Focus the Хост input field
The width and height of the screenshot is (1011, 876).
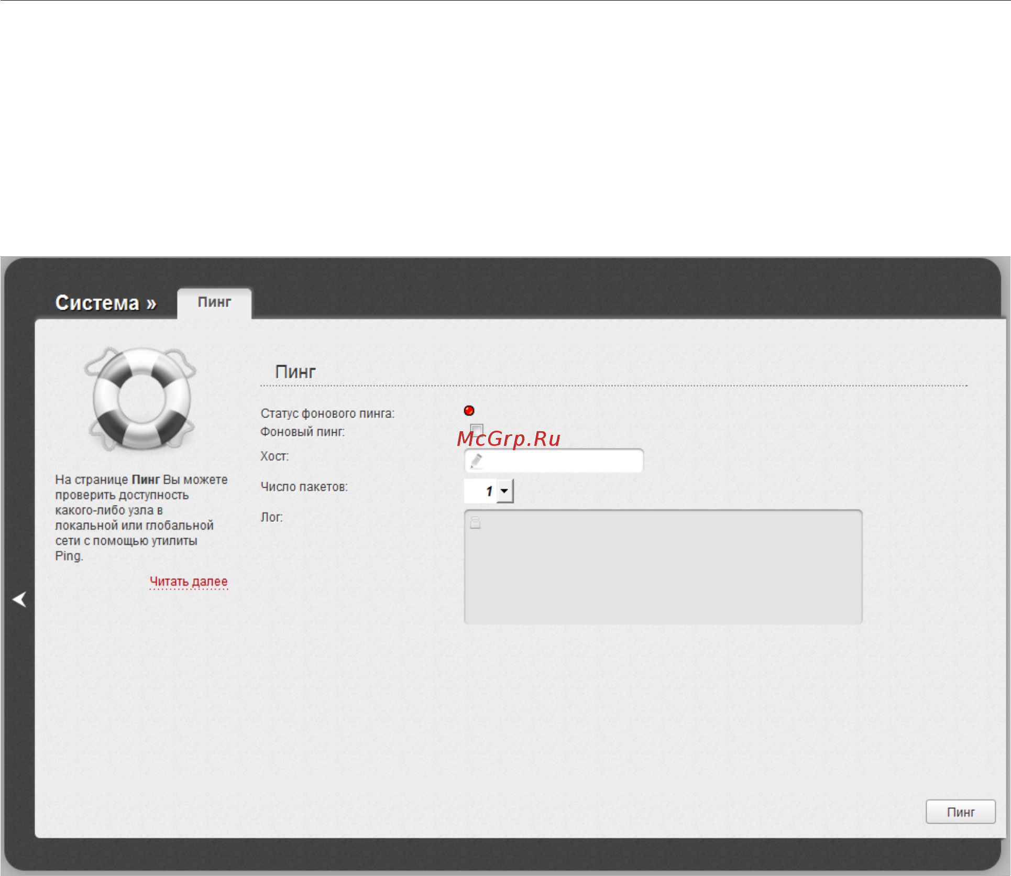point(554,461)
